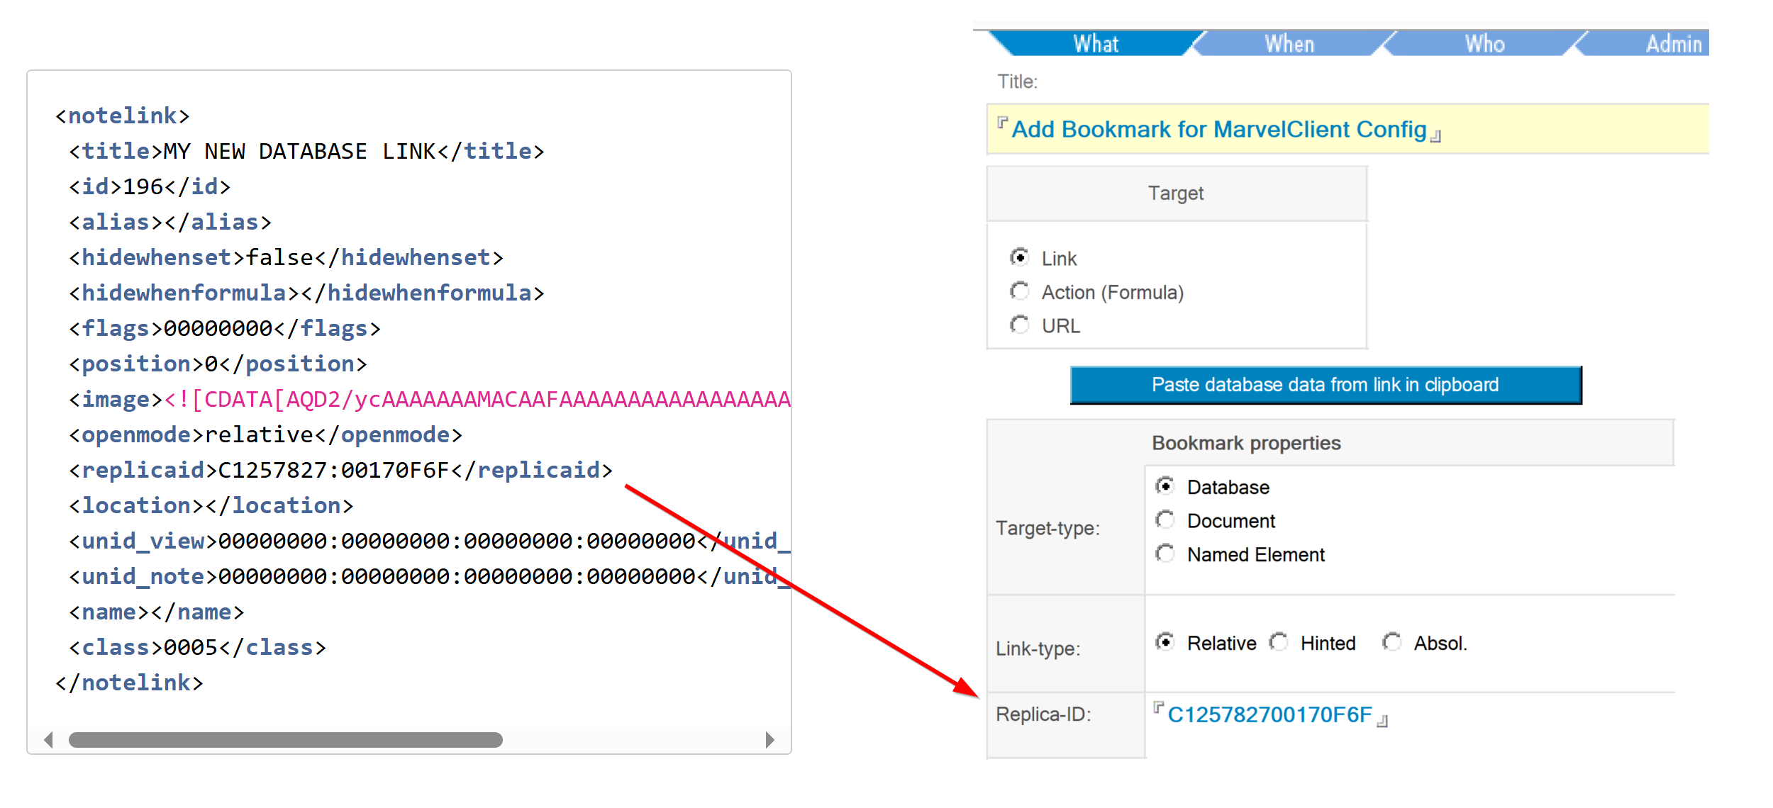Open the What tab
1773x808 pixels.
pyautogui.click(x=1096, y=43)
